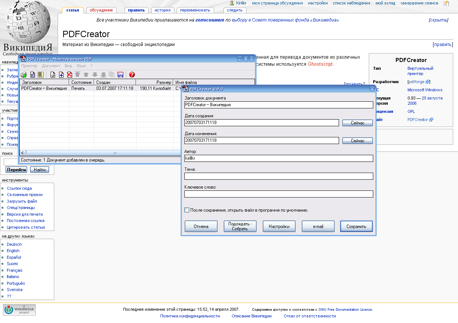The height and width of the screenshot is (323, 458).
Task: Switch to the обсуждение tab
Action: pos(101,10)
